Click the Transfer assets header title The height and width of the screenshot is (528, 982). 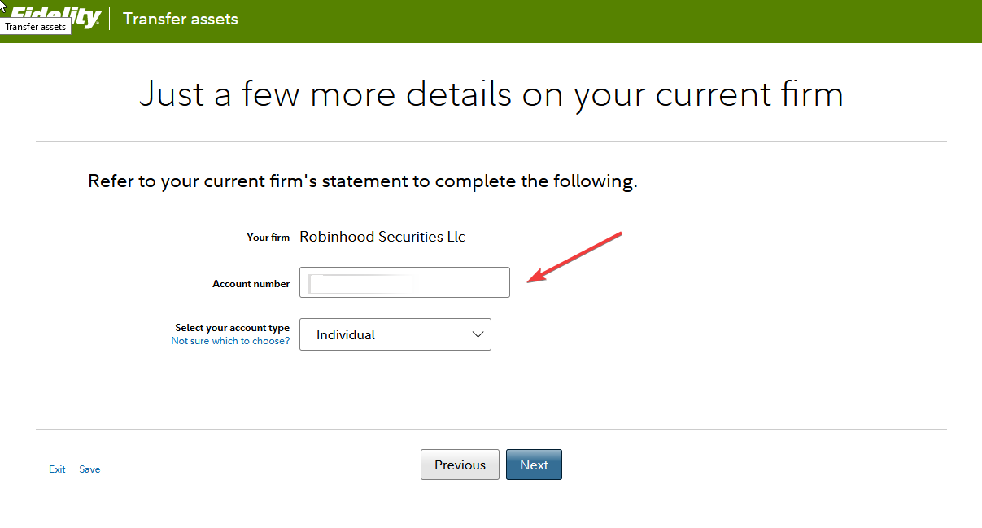click(x=181, y=19)
